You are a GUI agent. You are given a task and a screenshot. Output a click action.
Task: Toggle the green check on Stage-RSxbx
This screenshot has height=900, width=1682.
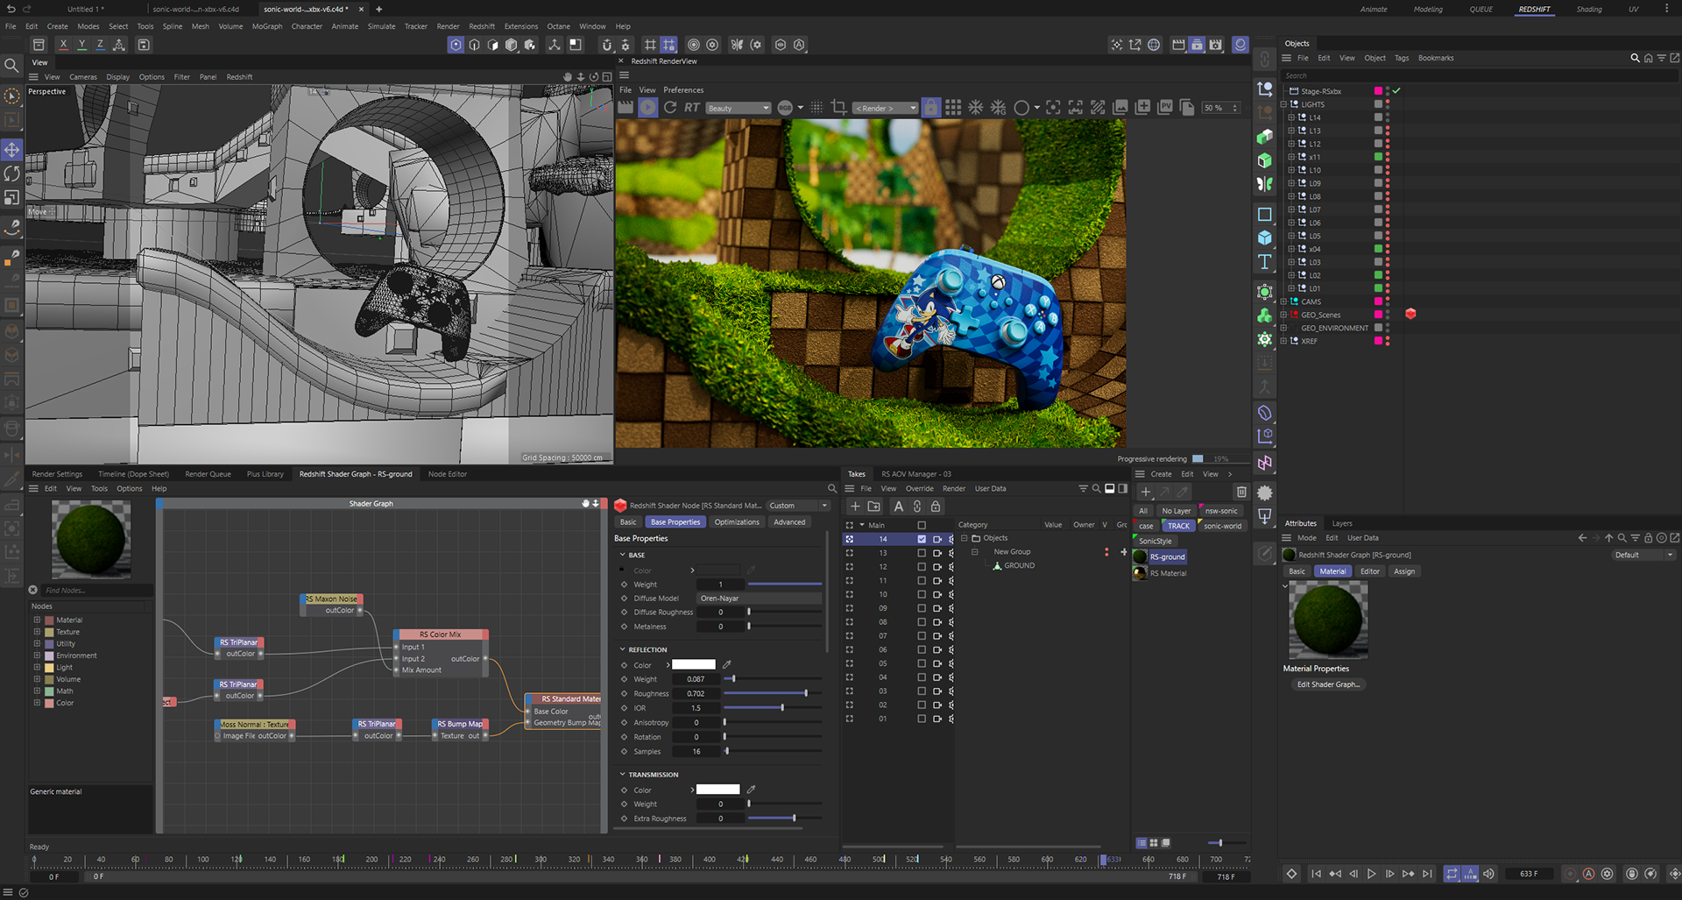pos(1396,91)
